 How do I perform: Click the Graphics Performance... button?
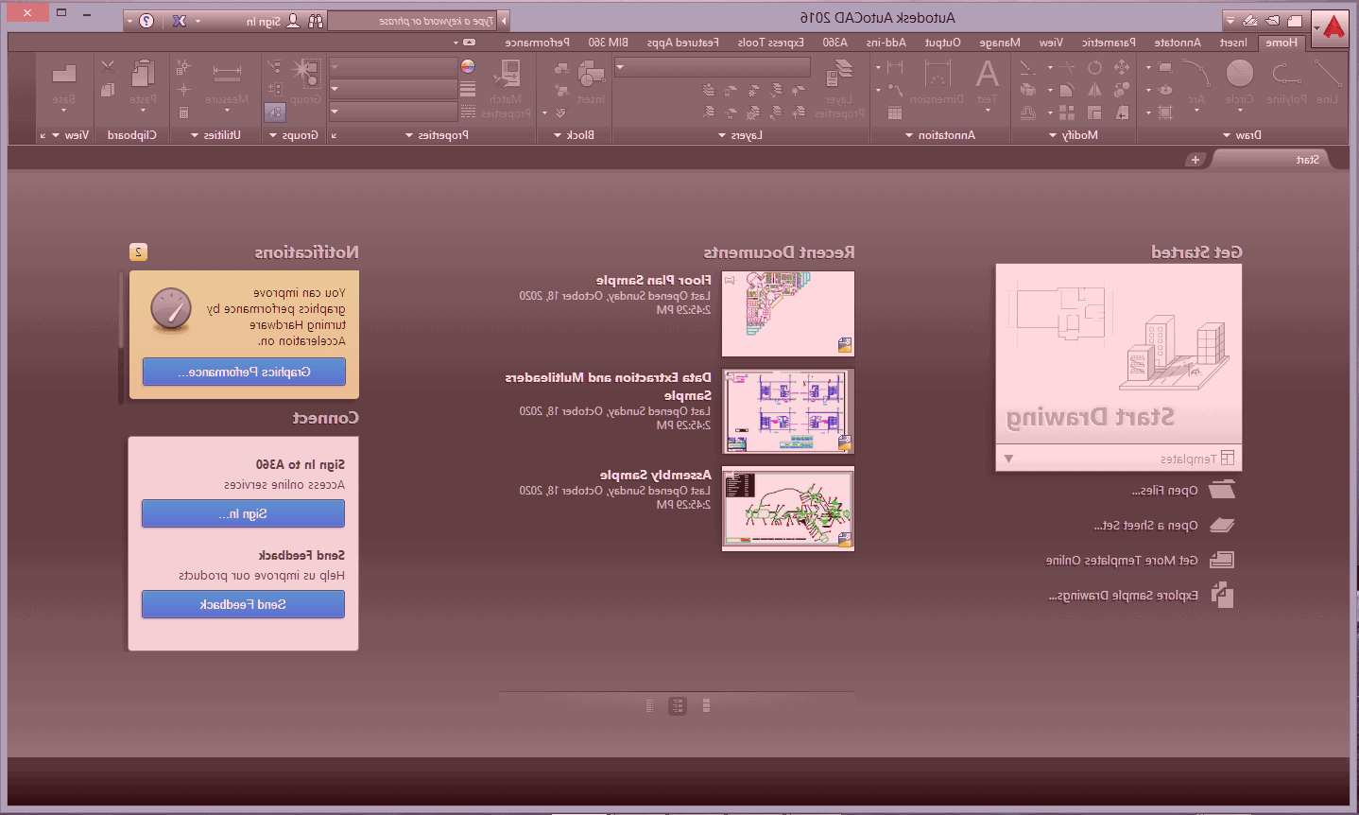click(x=244, y=372)
